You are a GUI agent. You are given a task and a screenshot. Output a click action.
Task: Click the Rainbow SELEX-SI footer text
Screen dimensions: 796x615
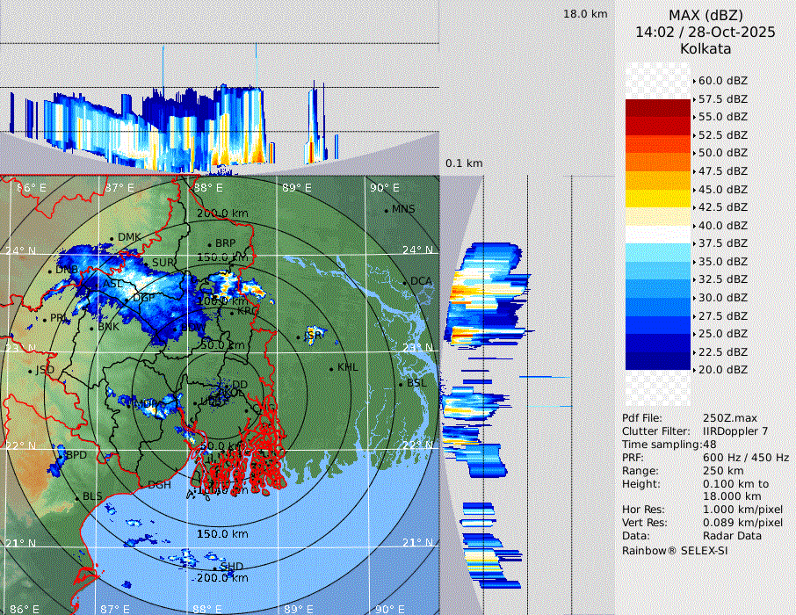(x=675, y=550)
